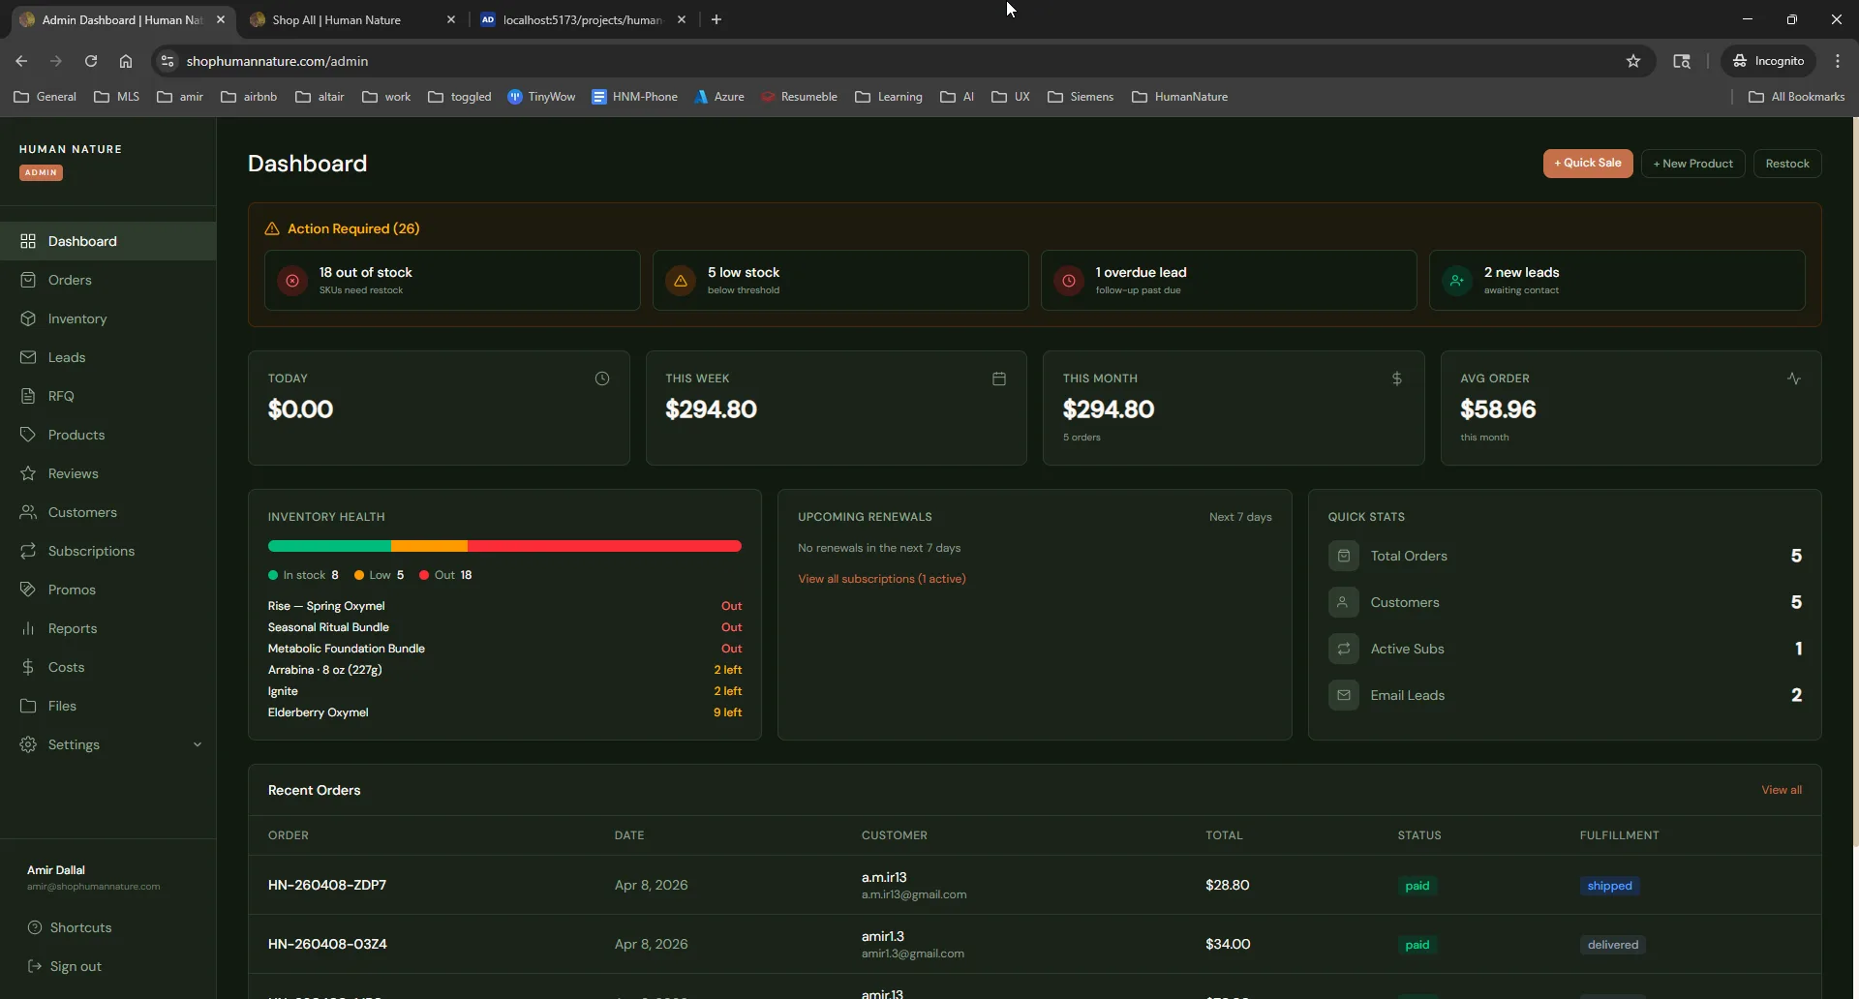Open a new browser tab

click(716, 19)
